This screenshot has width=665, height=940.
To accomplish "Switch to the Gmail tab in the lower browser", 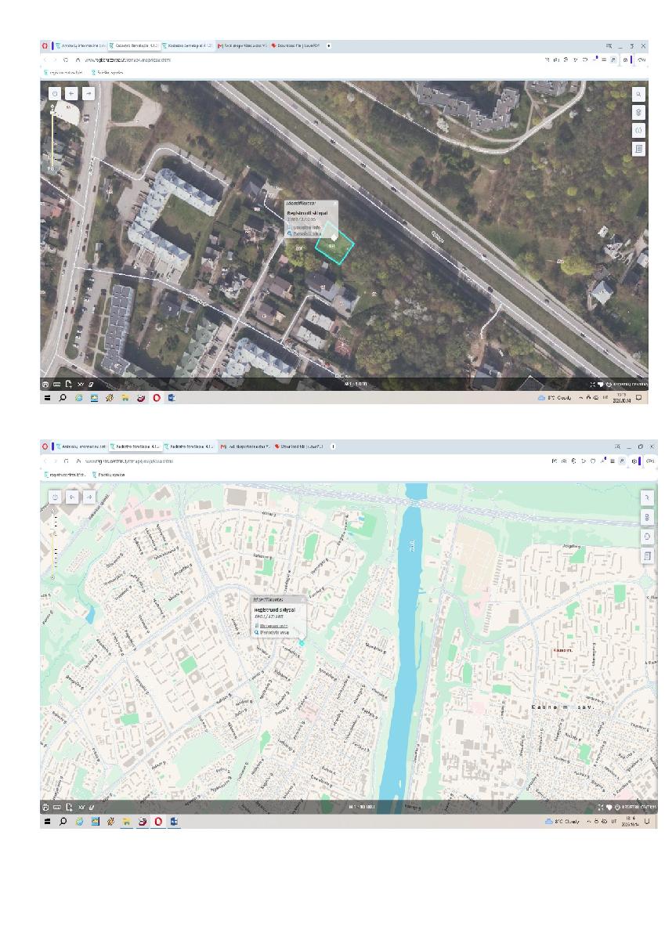I will pos(244,446).
